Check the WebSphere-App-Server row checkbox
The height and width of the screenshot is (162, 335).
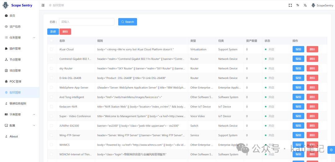[x=51, y=88]
